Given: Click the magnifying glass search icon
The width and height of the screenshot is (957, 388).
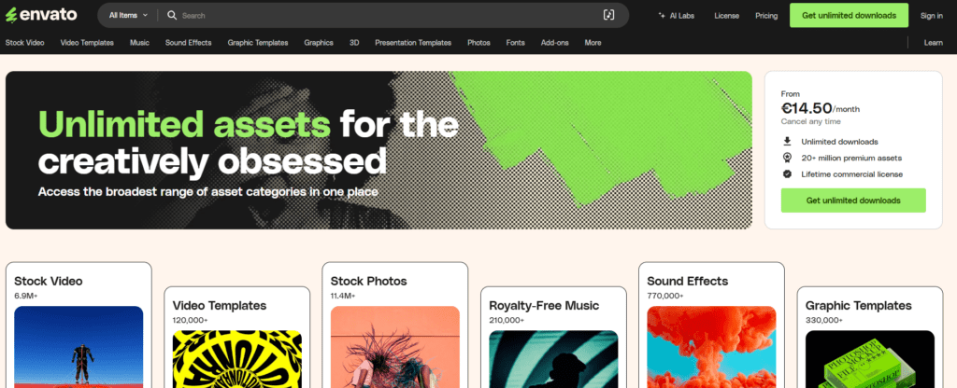Looking at the screenshot, I should click(172, 15).
